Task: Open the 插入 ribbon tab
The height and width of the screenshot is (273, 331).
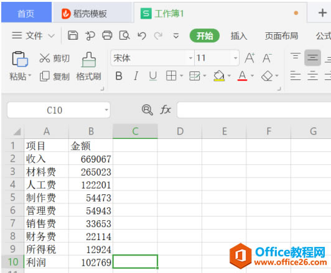Action: pyautogui.click(x=239, y=35)
